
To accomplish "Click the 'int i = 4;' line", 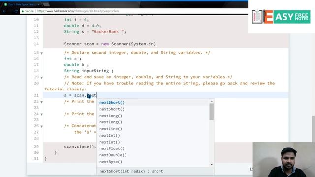I will tap(76, 20).
